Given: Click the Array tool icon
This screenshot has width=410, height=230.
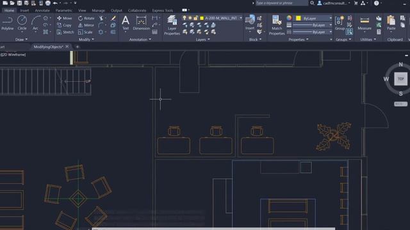Looking at the screenshot, I should 101,32.
